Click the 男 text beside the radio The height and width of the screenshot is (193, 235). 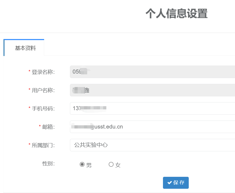89,165
